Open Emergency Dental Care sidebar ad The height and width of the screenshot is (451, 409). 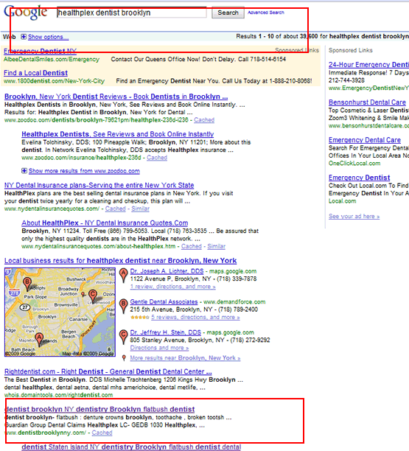[365, 140]
